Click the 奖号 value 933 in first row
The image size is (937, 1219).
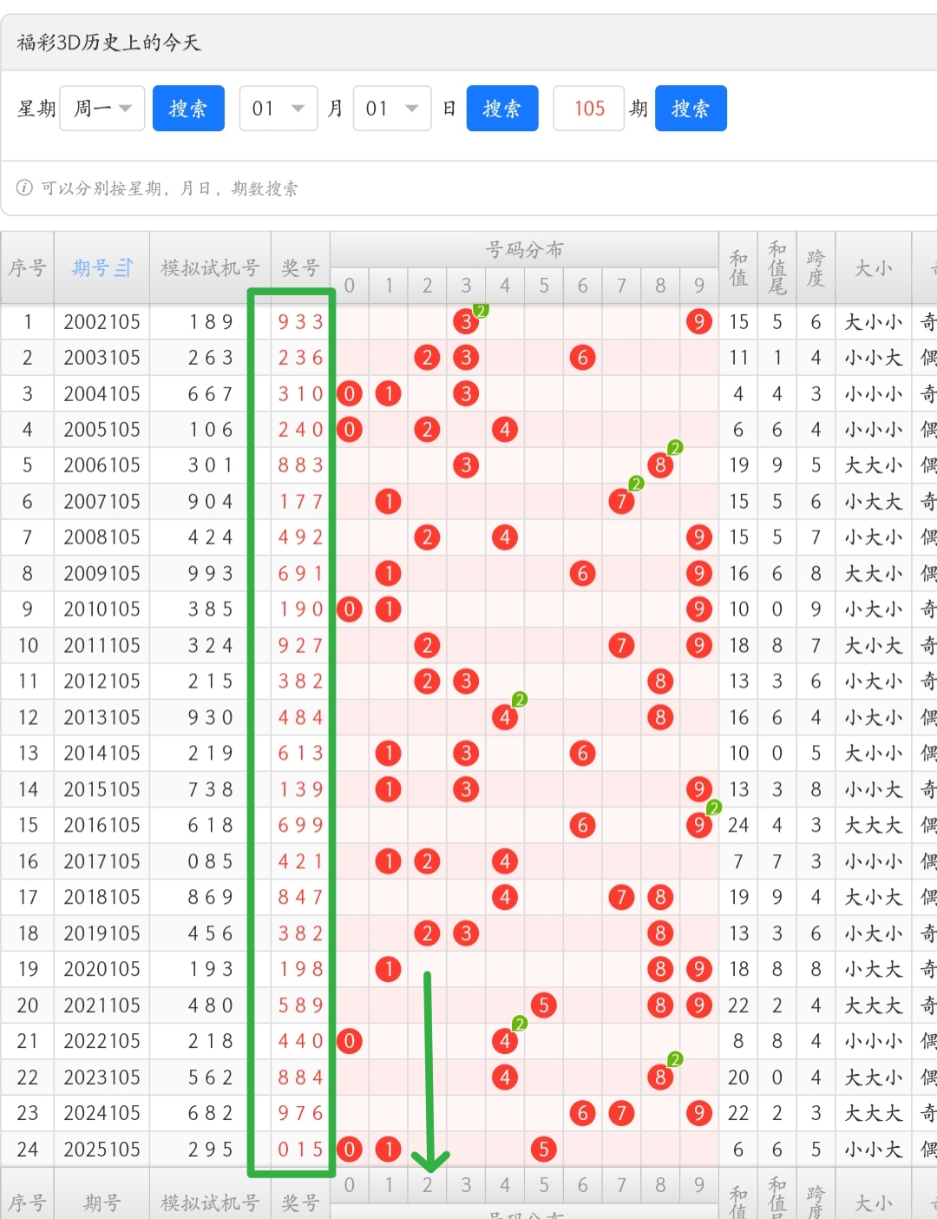tap(300, 322)
